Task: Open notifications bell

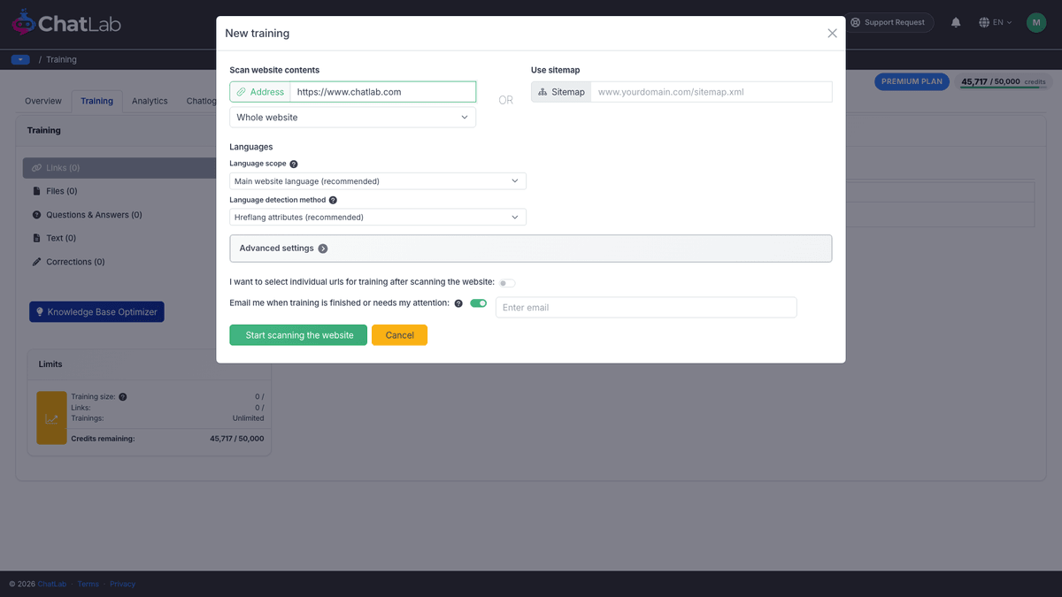Action: click(x=956, y=22)
